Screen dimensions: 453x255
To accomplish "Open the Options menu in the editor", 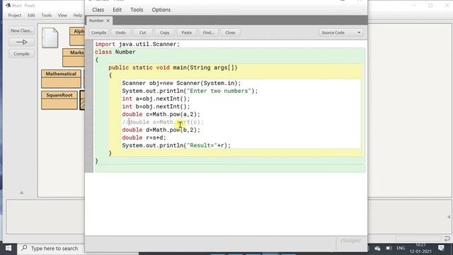I will 161,9.
